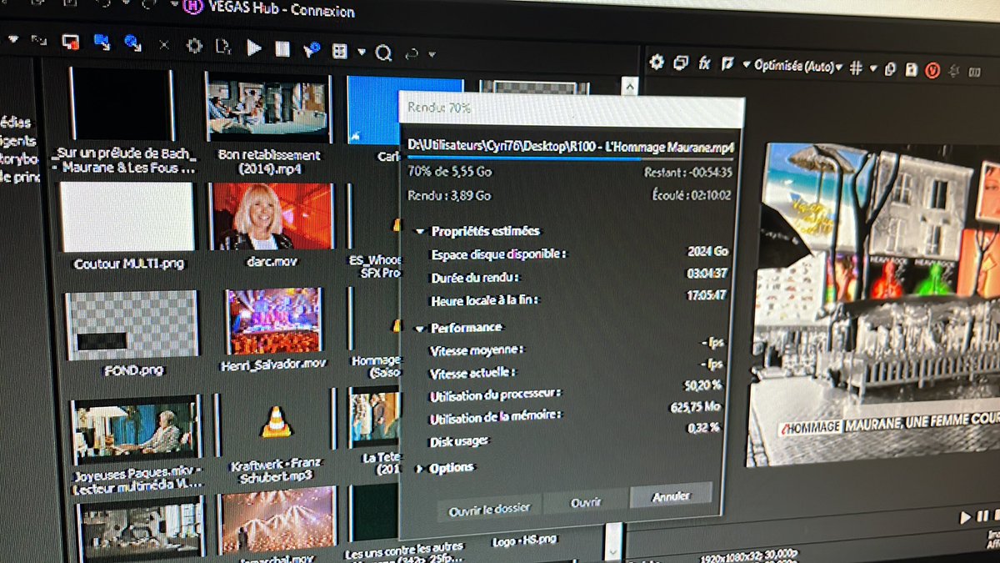Select the Joyeuses Paques.mkv thumbnail

coord(136,428)
